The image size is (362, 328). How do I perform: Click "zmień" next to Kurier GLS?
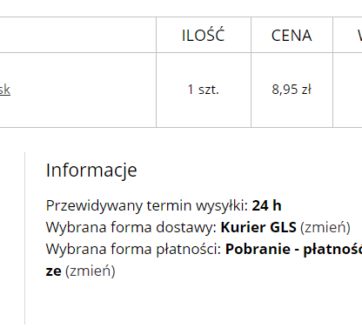click(x=325, y=227)
